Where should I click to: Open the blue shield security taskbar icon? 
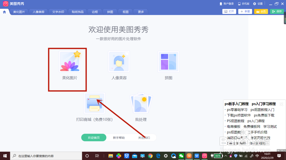[x=127, y=156]
